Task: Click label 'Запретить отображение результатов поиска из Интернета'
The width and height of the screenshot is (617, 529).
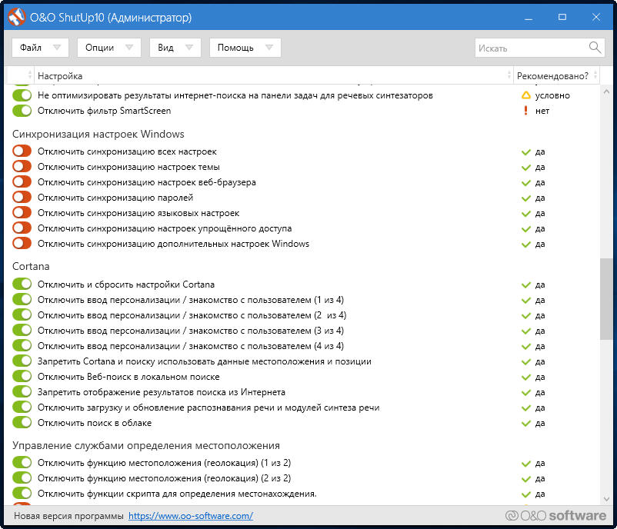Action: tap(162, 391)
